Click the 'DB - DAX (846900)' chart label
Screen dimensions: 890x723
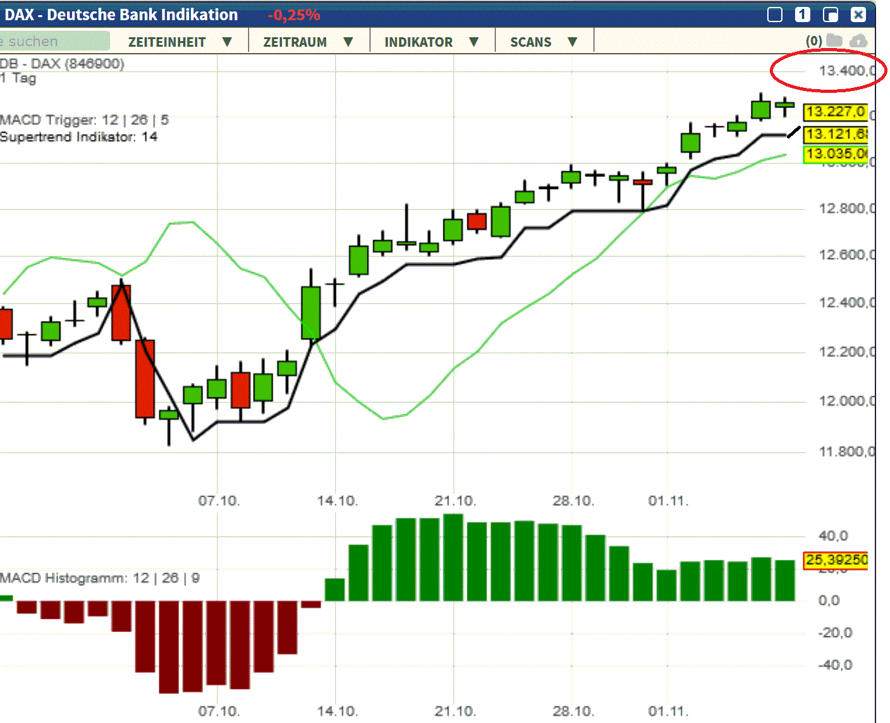coord(62,63)
